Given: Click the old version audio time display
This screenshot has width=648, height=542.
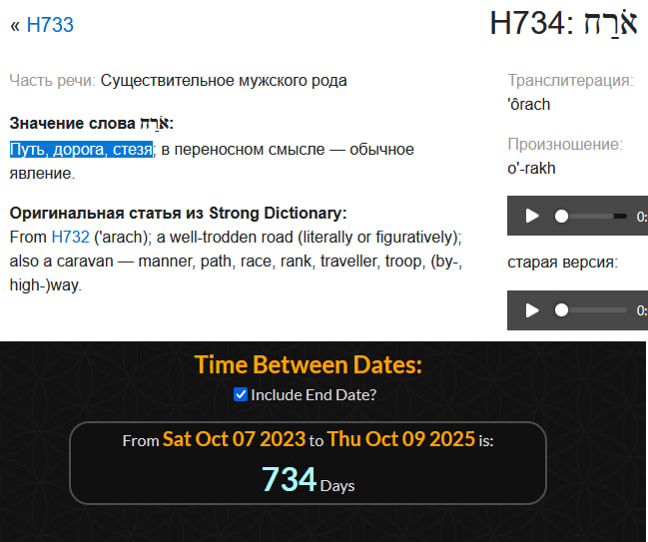Looking at the screenshot, I should click(641, 310).
